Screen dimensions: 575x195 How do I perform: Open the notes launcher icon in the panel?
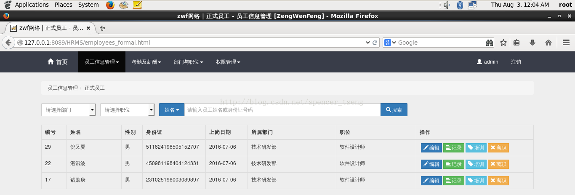[x=137, y=5]
